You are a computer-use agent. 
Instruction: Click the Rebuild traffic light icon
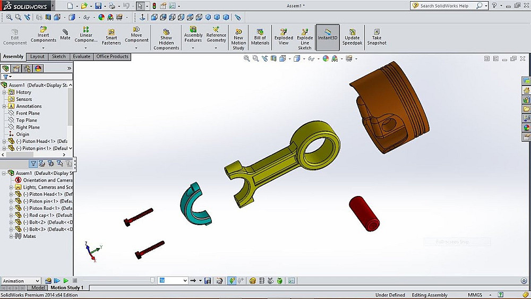[154, 6]
